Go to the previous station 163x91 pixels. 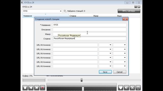pyautogui.click(x=31, y=88)
